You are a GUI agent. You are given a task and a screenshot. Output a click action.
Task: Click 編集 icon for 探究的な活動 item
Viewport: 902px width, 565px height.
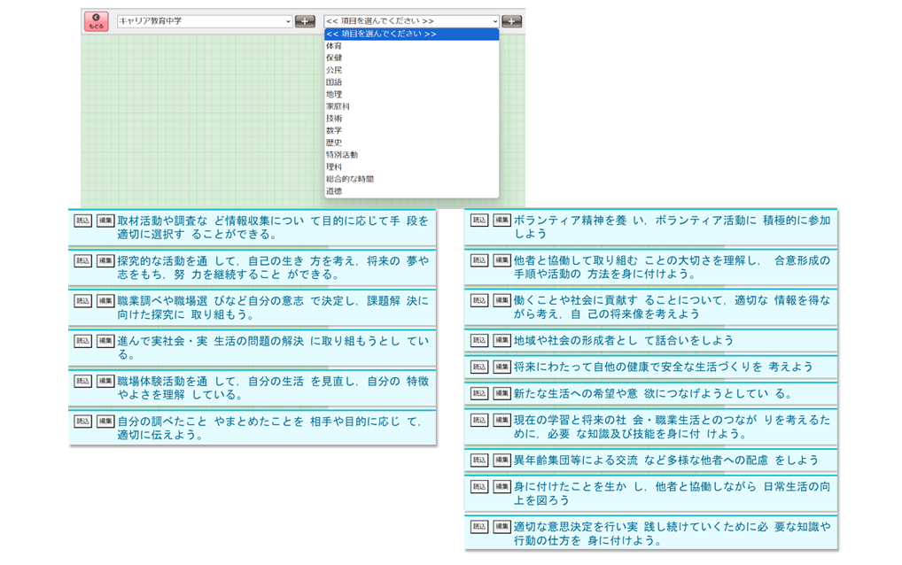106,260
